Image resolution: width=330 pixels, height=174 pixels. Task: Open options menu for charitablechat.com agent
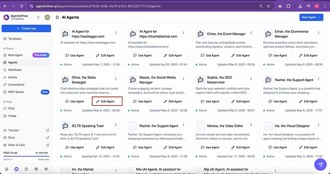[183, 33]
